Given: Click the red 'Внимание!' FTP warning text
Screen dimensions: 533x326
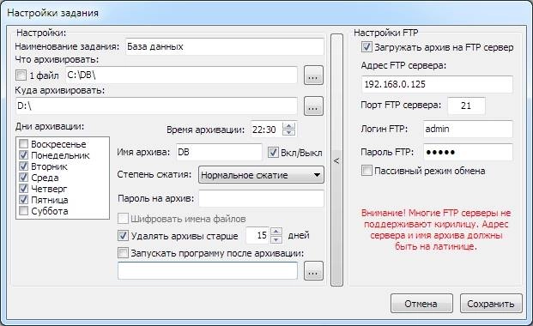Looking at the screenshot, I should [436, 229].
